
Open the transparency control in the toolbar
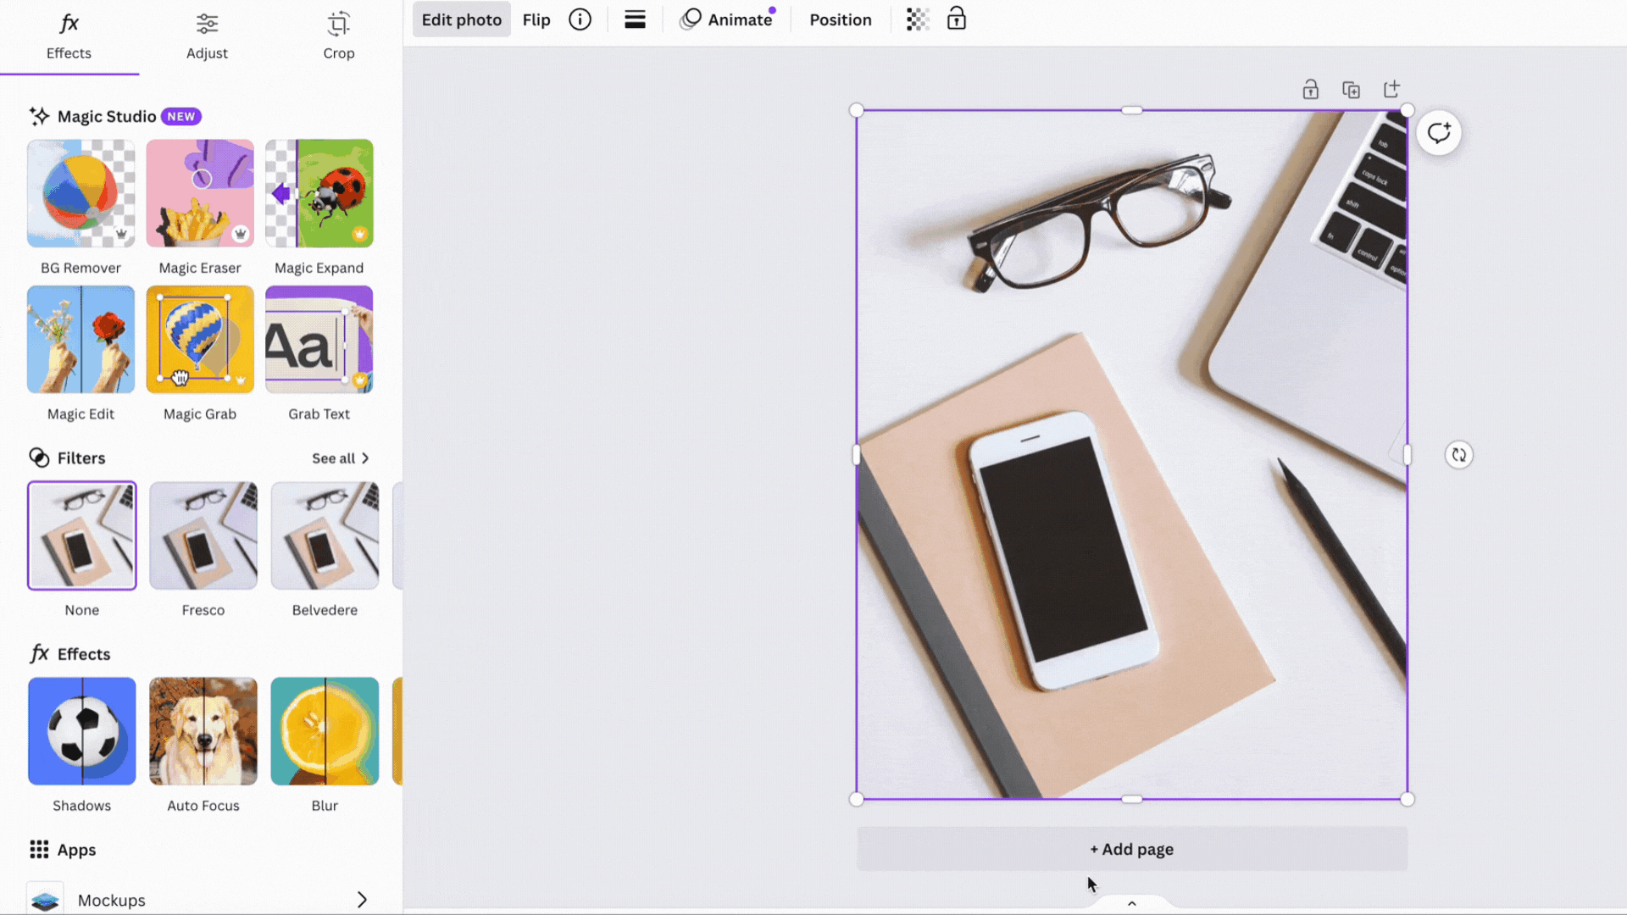click(918, 19)
